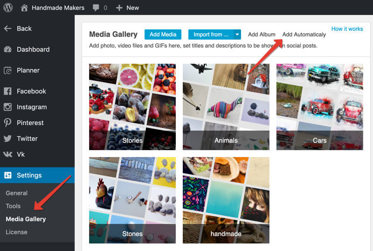This screenshot has width=373, height=251.
Task: Click the Add Media button
Action: tap(163, 34)
